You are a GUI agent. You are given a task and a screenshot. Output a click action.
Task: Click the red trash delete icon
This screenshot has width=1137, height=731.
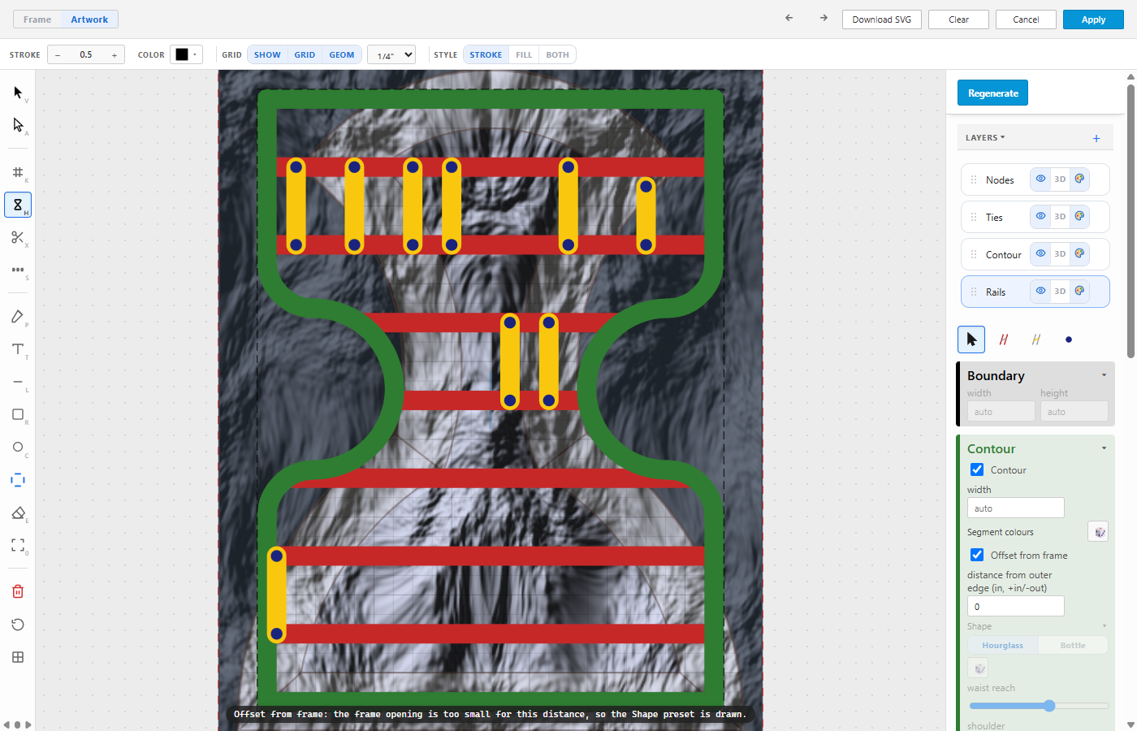click(18, 591)
